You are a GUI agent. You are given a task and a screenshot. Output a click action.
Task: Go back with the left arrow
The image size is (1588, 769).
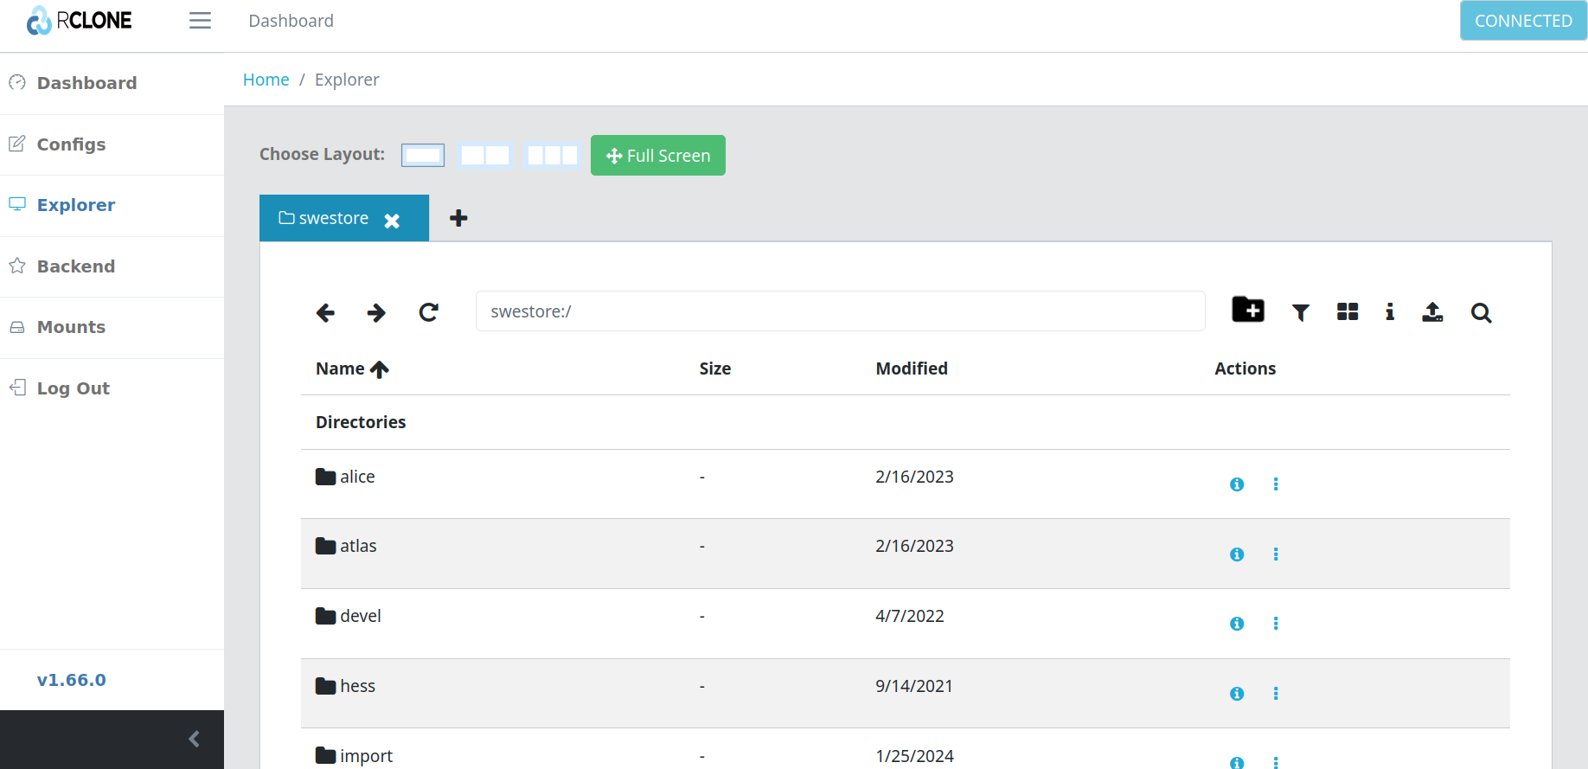click(x=325, y=312)
